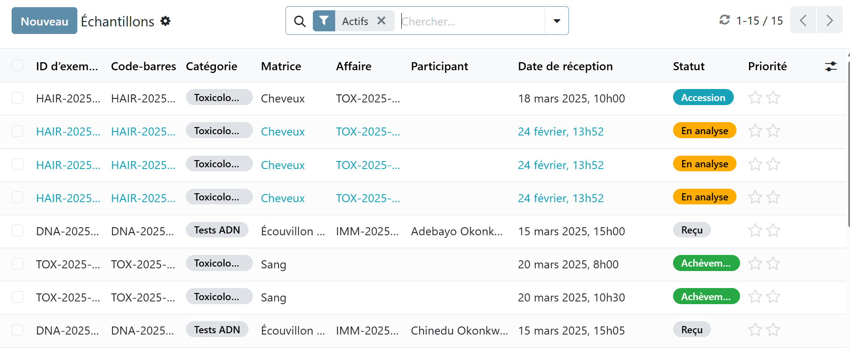Go to previous page with left arrow

tap(803, 21)
